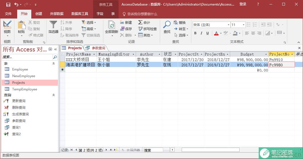Add new blank record from navigator

[115, 150]
